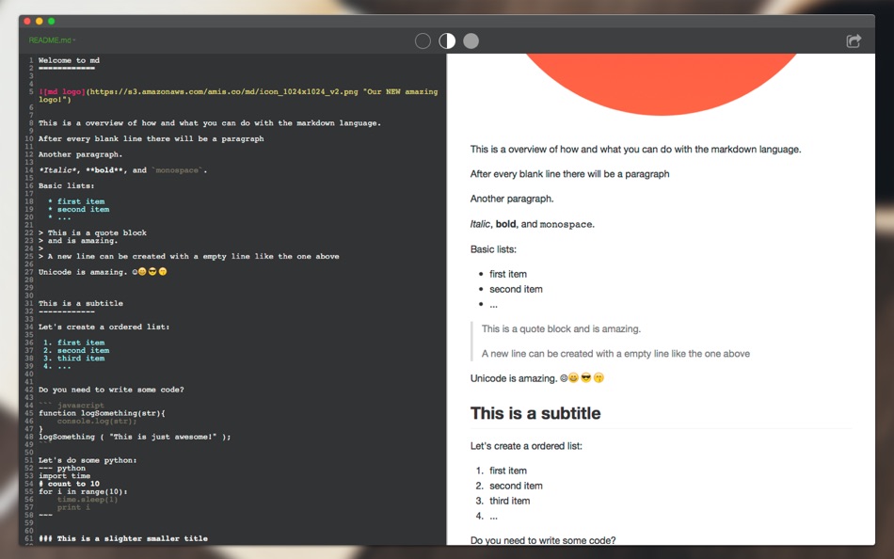Click 'This is a quote block and is amazing.' preview

click(x=561, y=329)
